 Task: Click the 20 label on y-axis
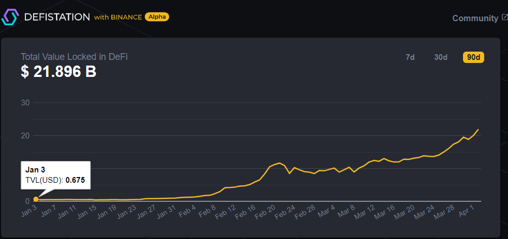coord(24,136)
